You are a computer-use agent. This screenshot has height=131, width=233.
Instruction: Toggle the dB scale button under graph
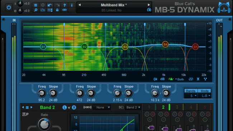[162, 79]
